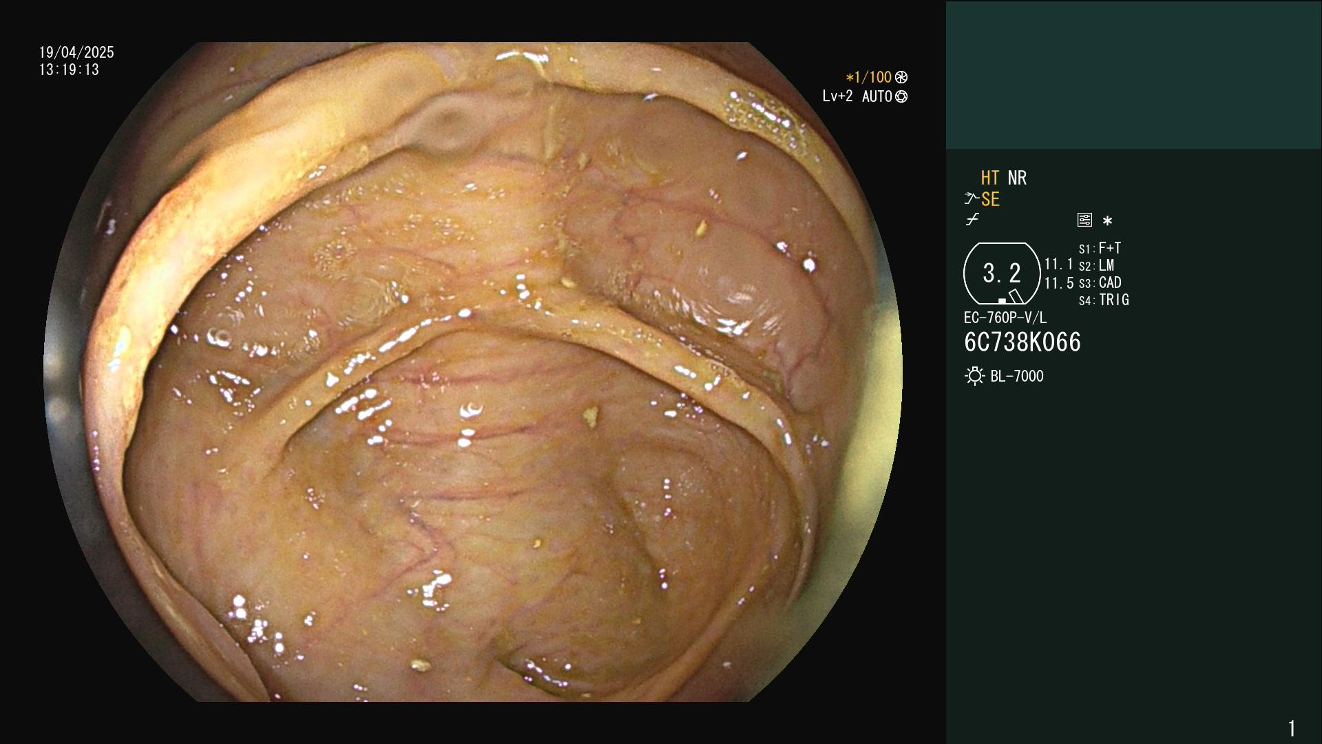Click the Lv+2 brightness level
Screen dimensions: 1322x744
[837, 96]
